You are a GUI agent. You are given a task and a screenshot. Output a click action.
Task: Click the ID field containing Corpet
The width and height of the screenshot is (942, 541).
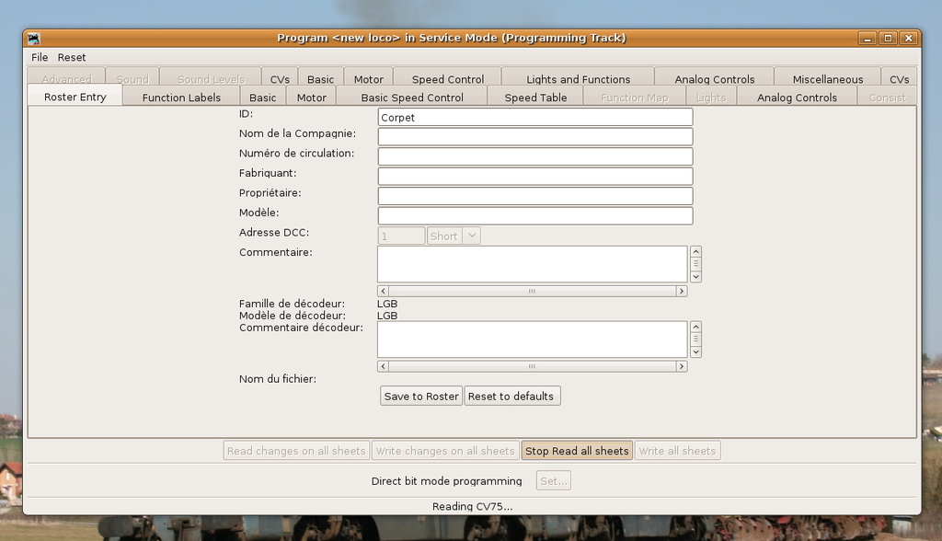(535, 117)
